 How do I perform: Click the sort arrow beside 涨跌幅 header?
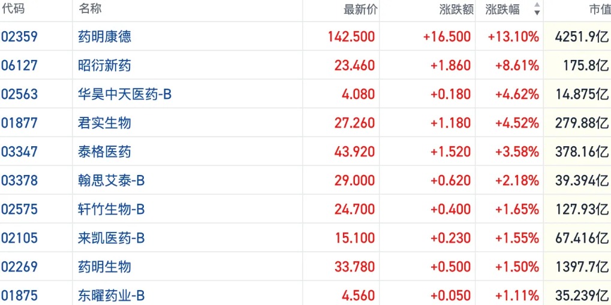pos(537,10)
